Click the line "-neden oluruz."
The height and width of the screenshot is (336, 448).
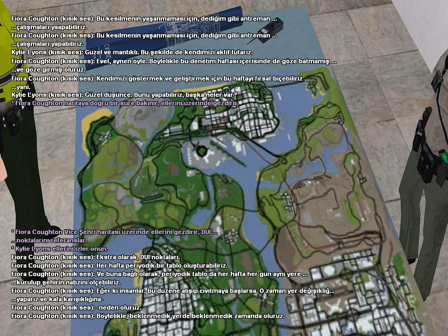coord(77,307)
